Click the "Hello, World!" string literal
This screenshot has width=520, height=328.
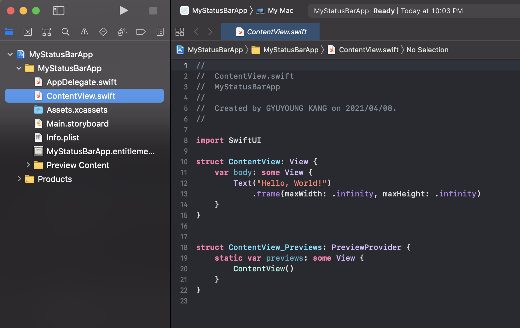292,183
